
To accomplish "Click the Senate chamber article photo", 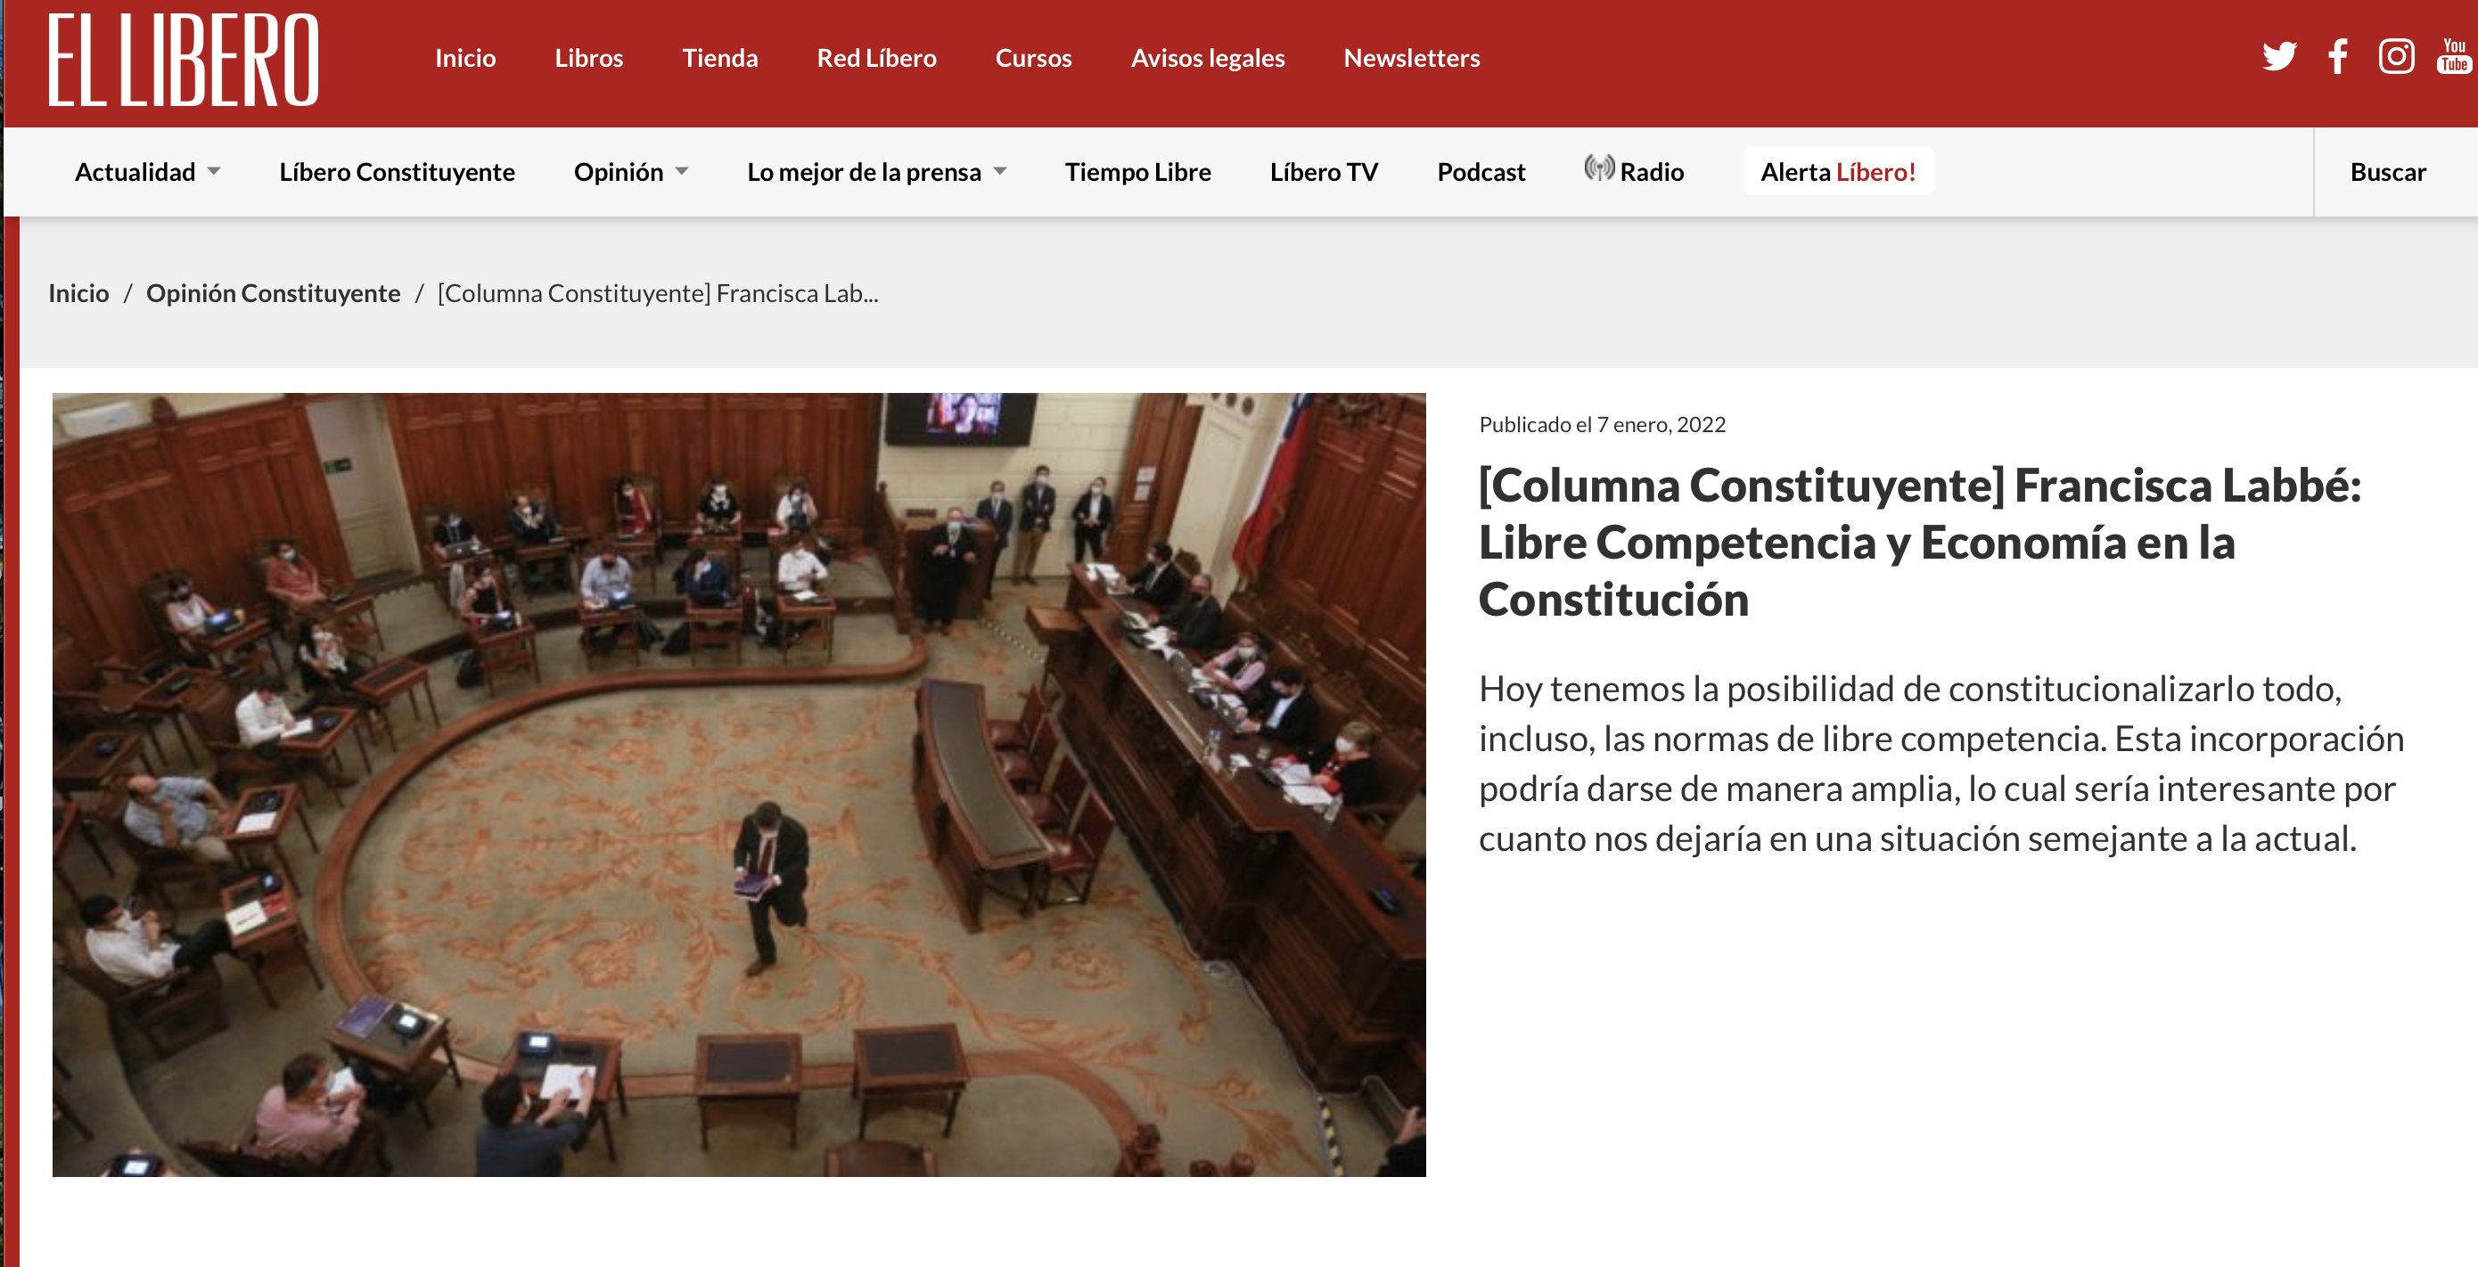I will (x=739, y=783).
